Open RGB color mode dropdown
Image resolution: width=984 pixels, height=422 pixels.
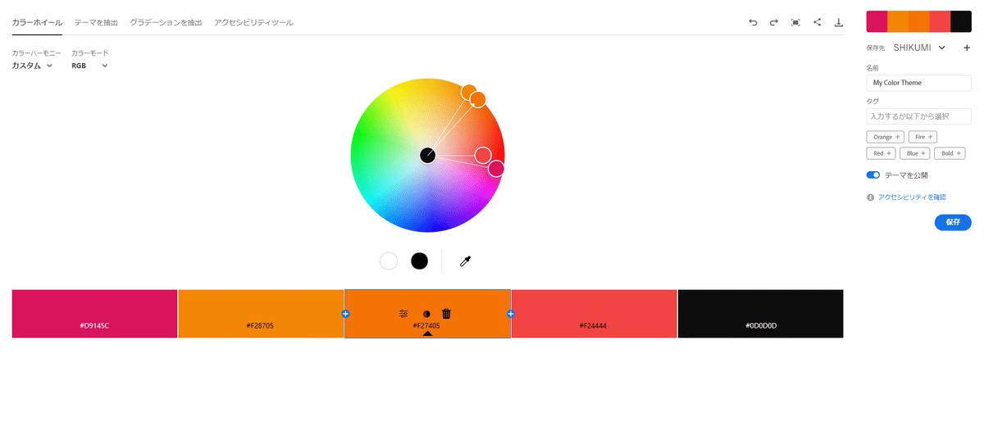pyautogui.click(x=90, y=66)
